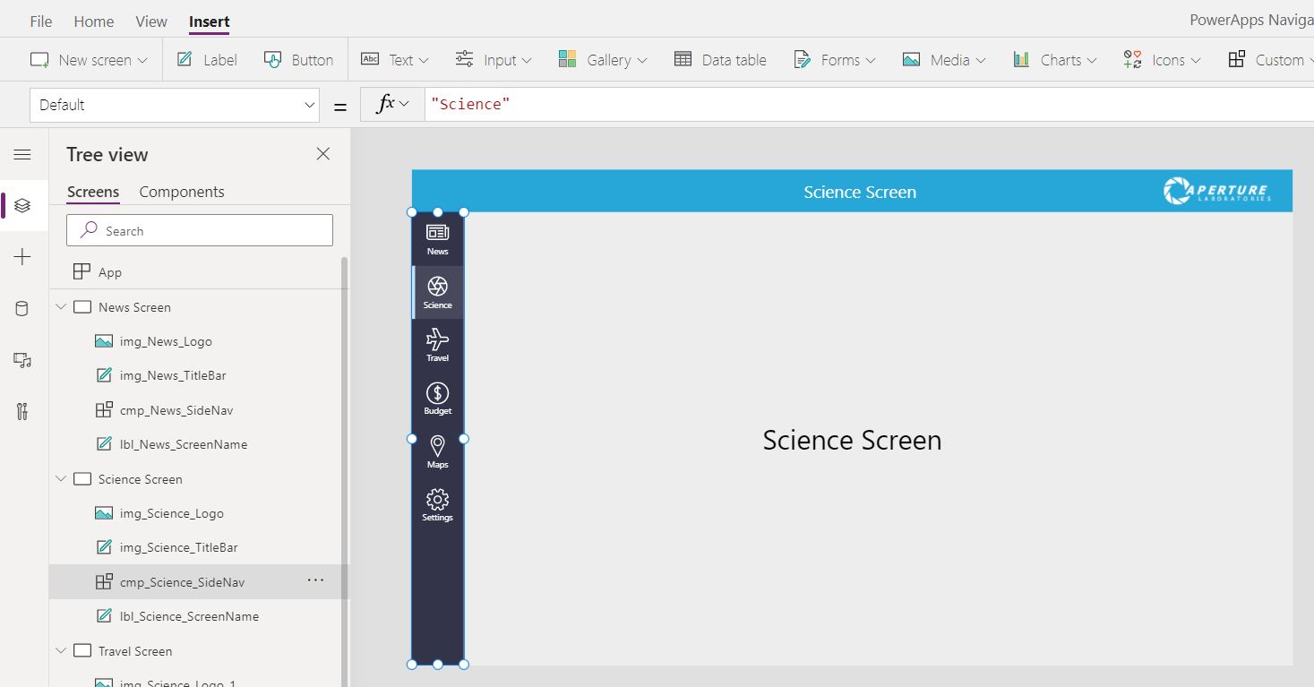Click the tree view Search field

(x=200, y=230)
